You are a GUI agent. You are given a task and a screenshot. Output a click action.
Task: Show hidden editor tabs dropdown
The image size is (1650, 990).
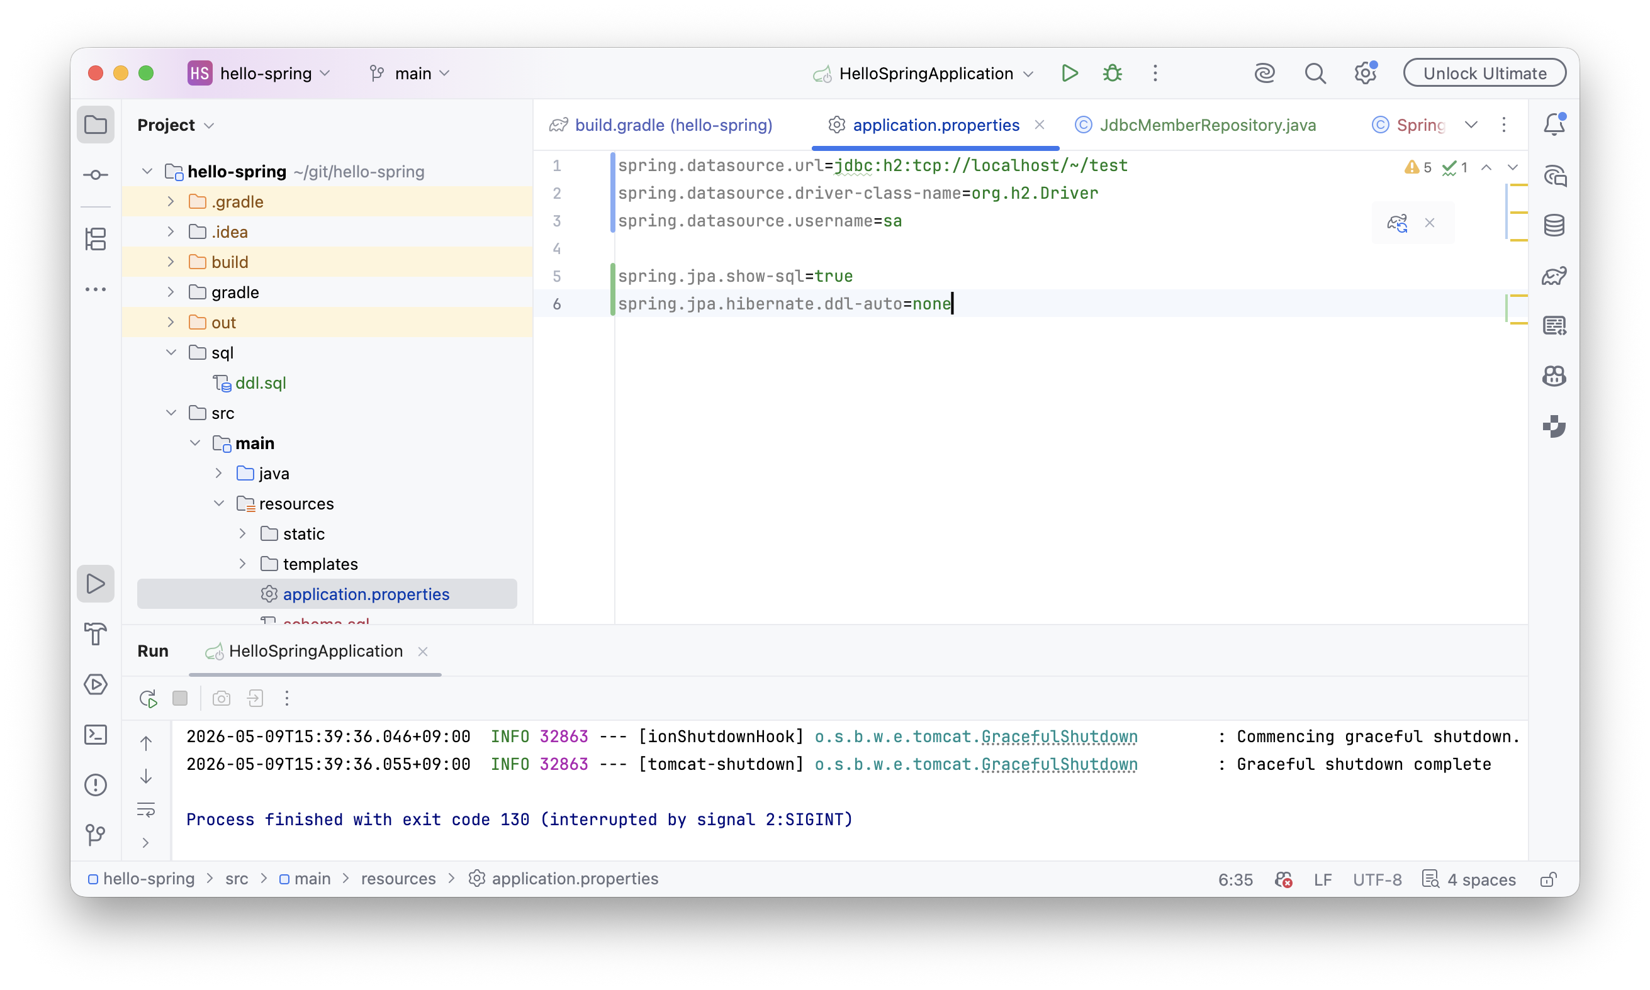pos(1471,125)
